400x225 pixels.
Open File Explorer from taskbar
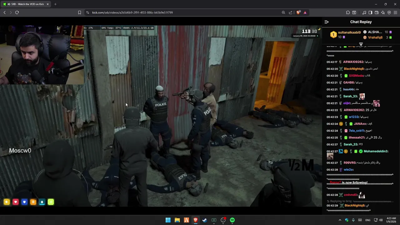click(x=177, y=220)
